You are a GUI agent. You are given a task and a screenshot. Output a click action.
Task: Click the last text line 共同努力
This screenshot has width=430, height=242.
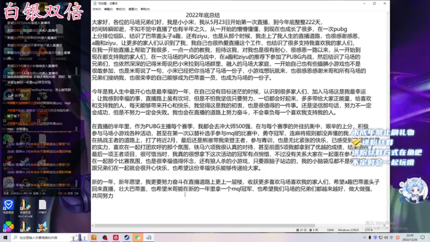[x=102, y=196]
